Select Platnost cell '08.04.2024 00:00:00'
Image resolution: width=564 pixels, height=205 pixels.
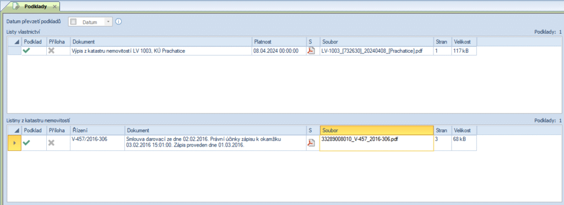pyautogui.click(x=279, y=51)
